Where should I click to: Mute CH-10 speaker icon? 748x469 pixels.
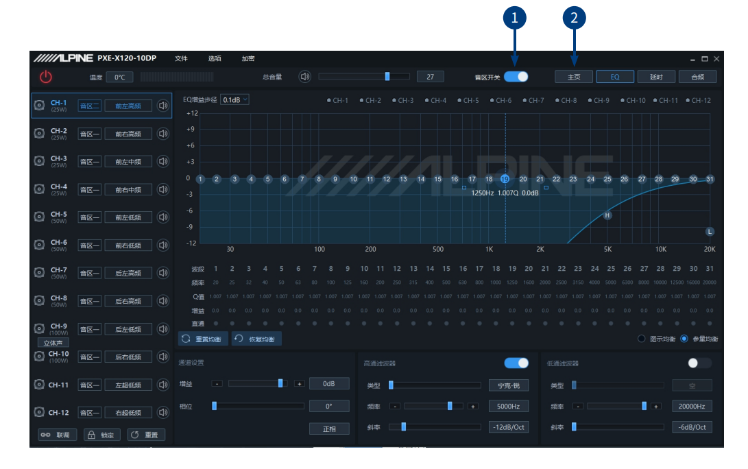pyautogui.click(x=163, y=357)
